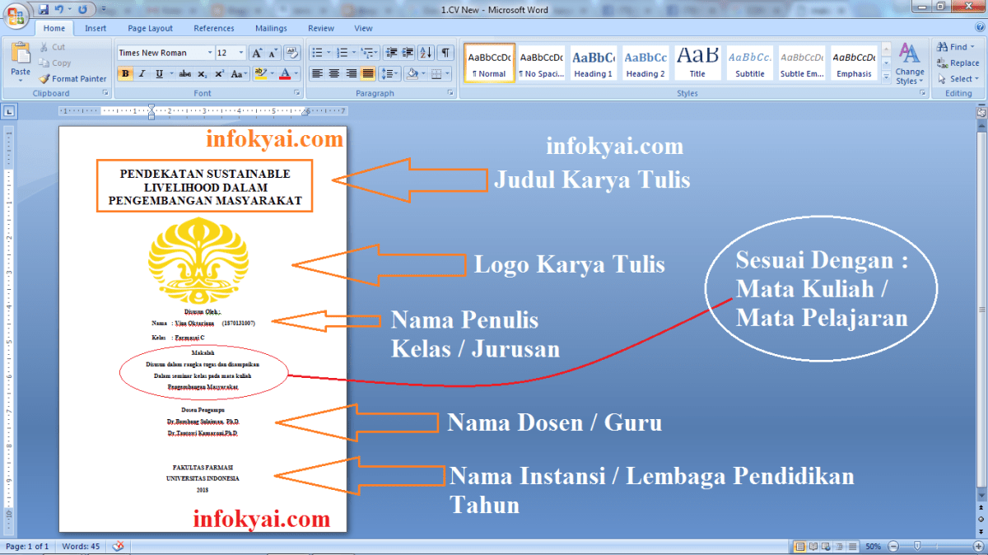Click the Words: 45 counter in the status bar
The height and width of the screenshot is (555, 988).
[x=80, y=546]
